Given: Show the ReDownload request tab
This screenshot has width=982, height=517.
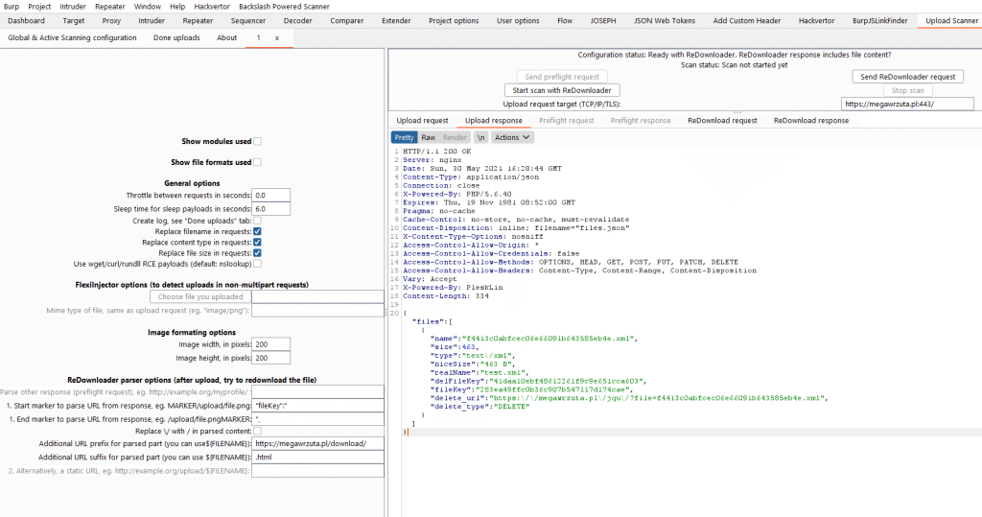Looking at the screenshot, I should 722,120.
